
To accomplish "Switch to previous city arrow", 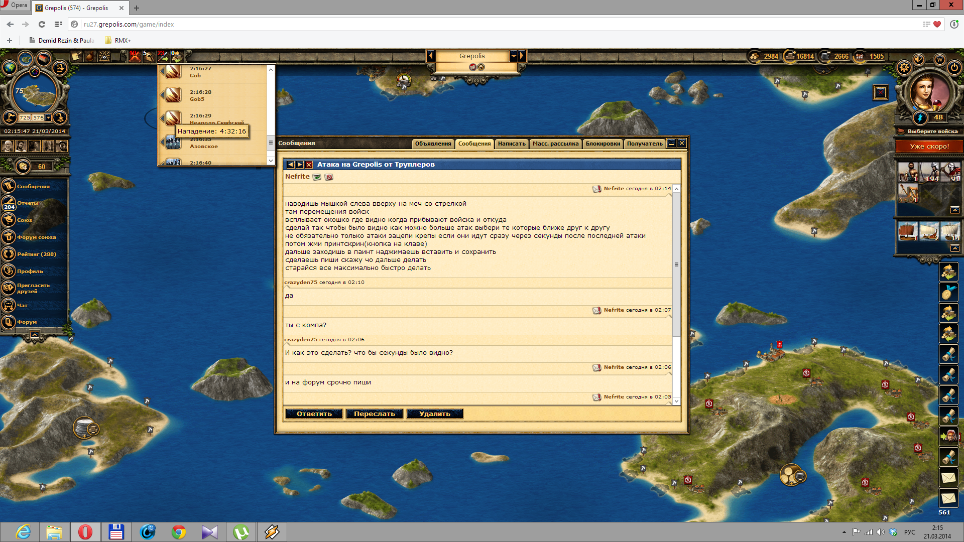I will click(430, 56).
